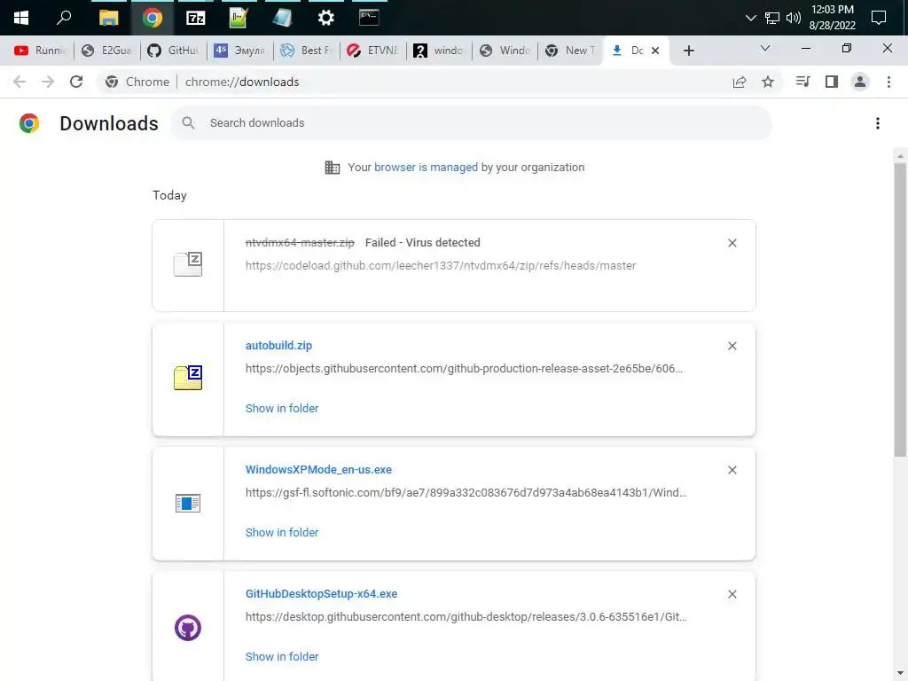
Task: Show WindowsXPMode_en-us.exe in folder
Action: [282, 532]
